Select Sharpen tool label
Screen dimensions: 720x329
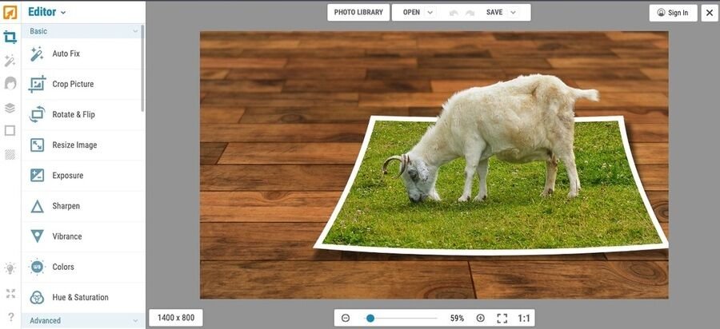click(x=66, y=206)
